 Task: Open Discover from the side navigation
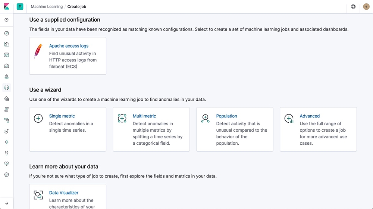(6, 33)
